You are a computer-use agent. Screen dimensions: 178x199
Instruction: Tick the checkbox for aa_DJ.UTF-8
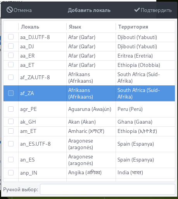point(11,37)
